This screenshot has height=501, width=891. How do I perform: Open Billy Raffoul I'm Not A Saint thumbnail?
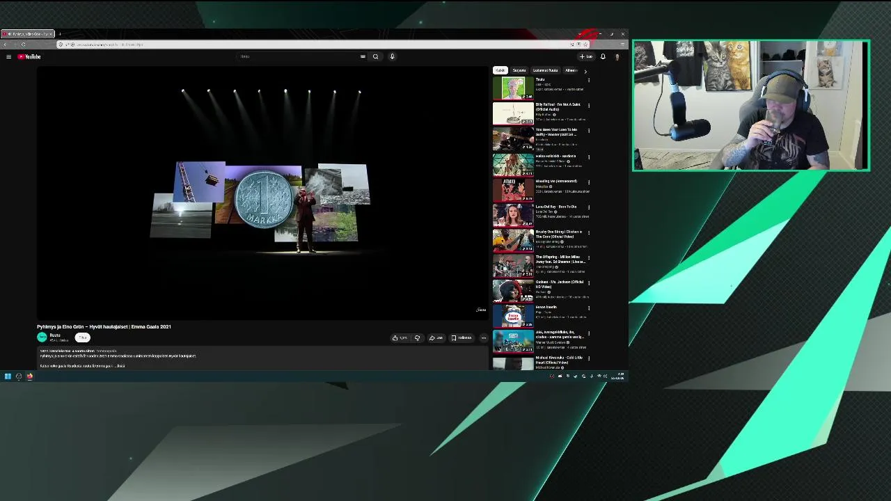tap(513, 113)
